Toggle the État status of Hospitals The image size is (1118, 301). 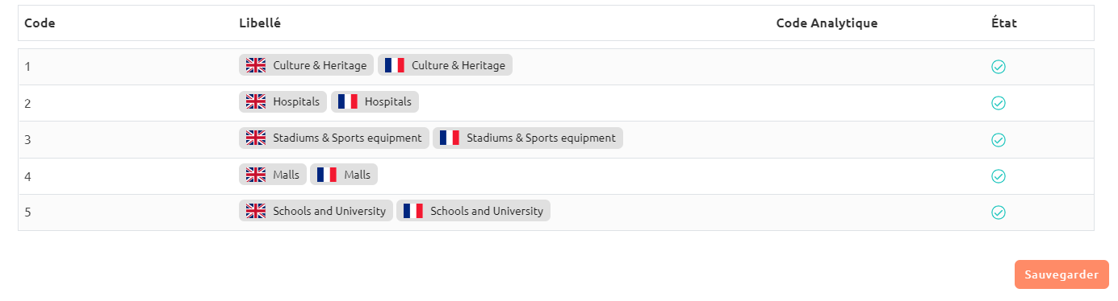pos(999,103)
